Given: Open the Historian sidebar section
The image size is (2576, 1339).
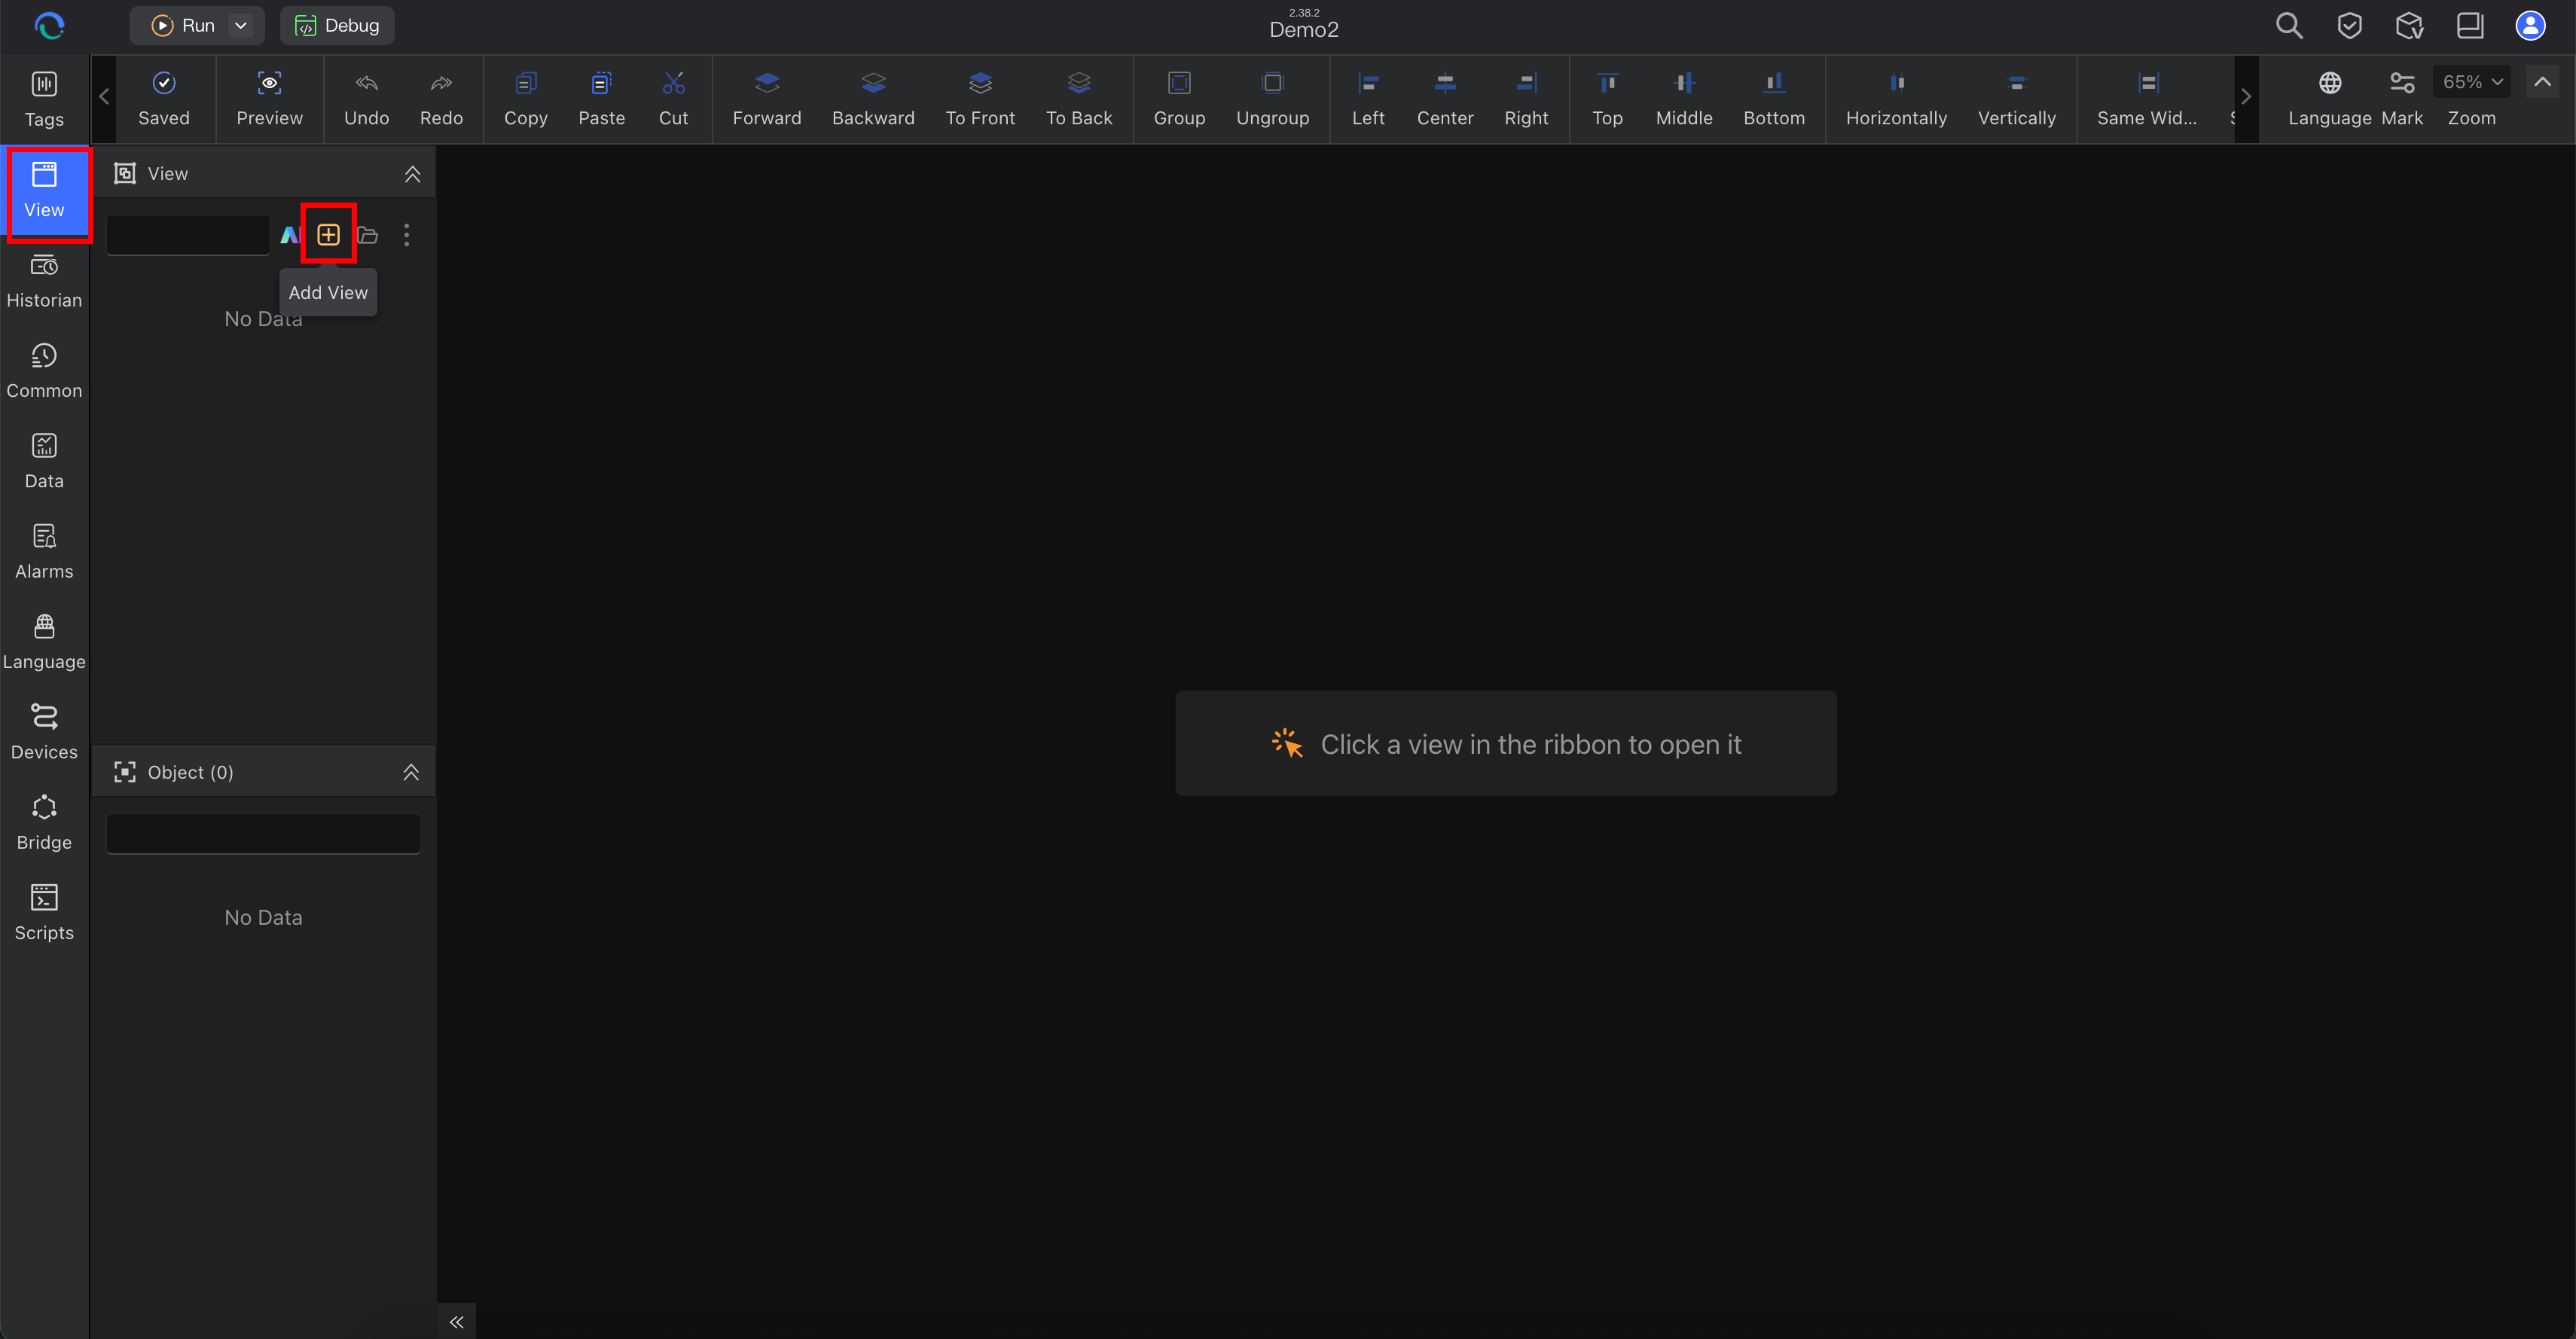Looking at the screenshot, I should pos(44,281).
